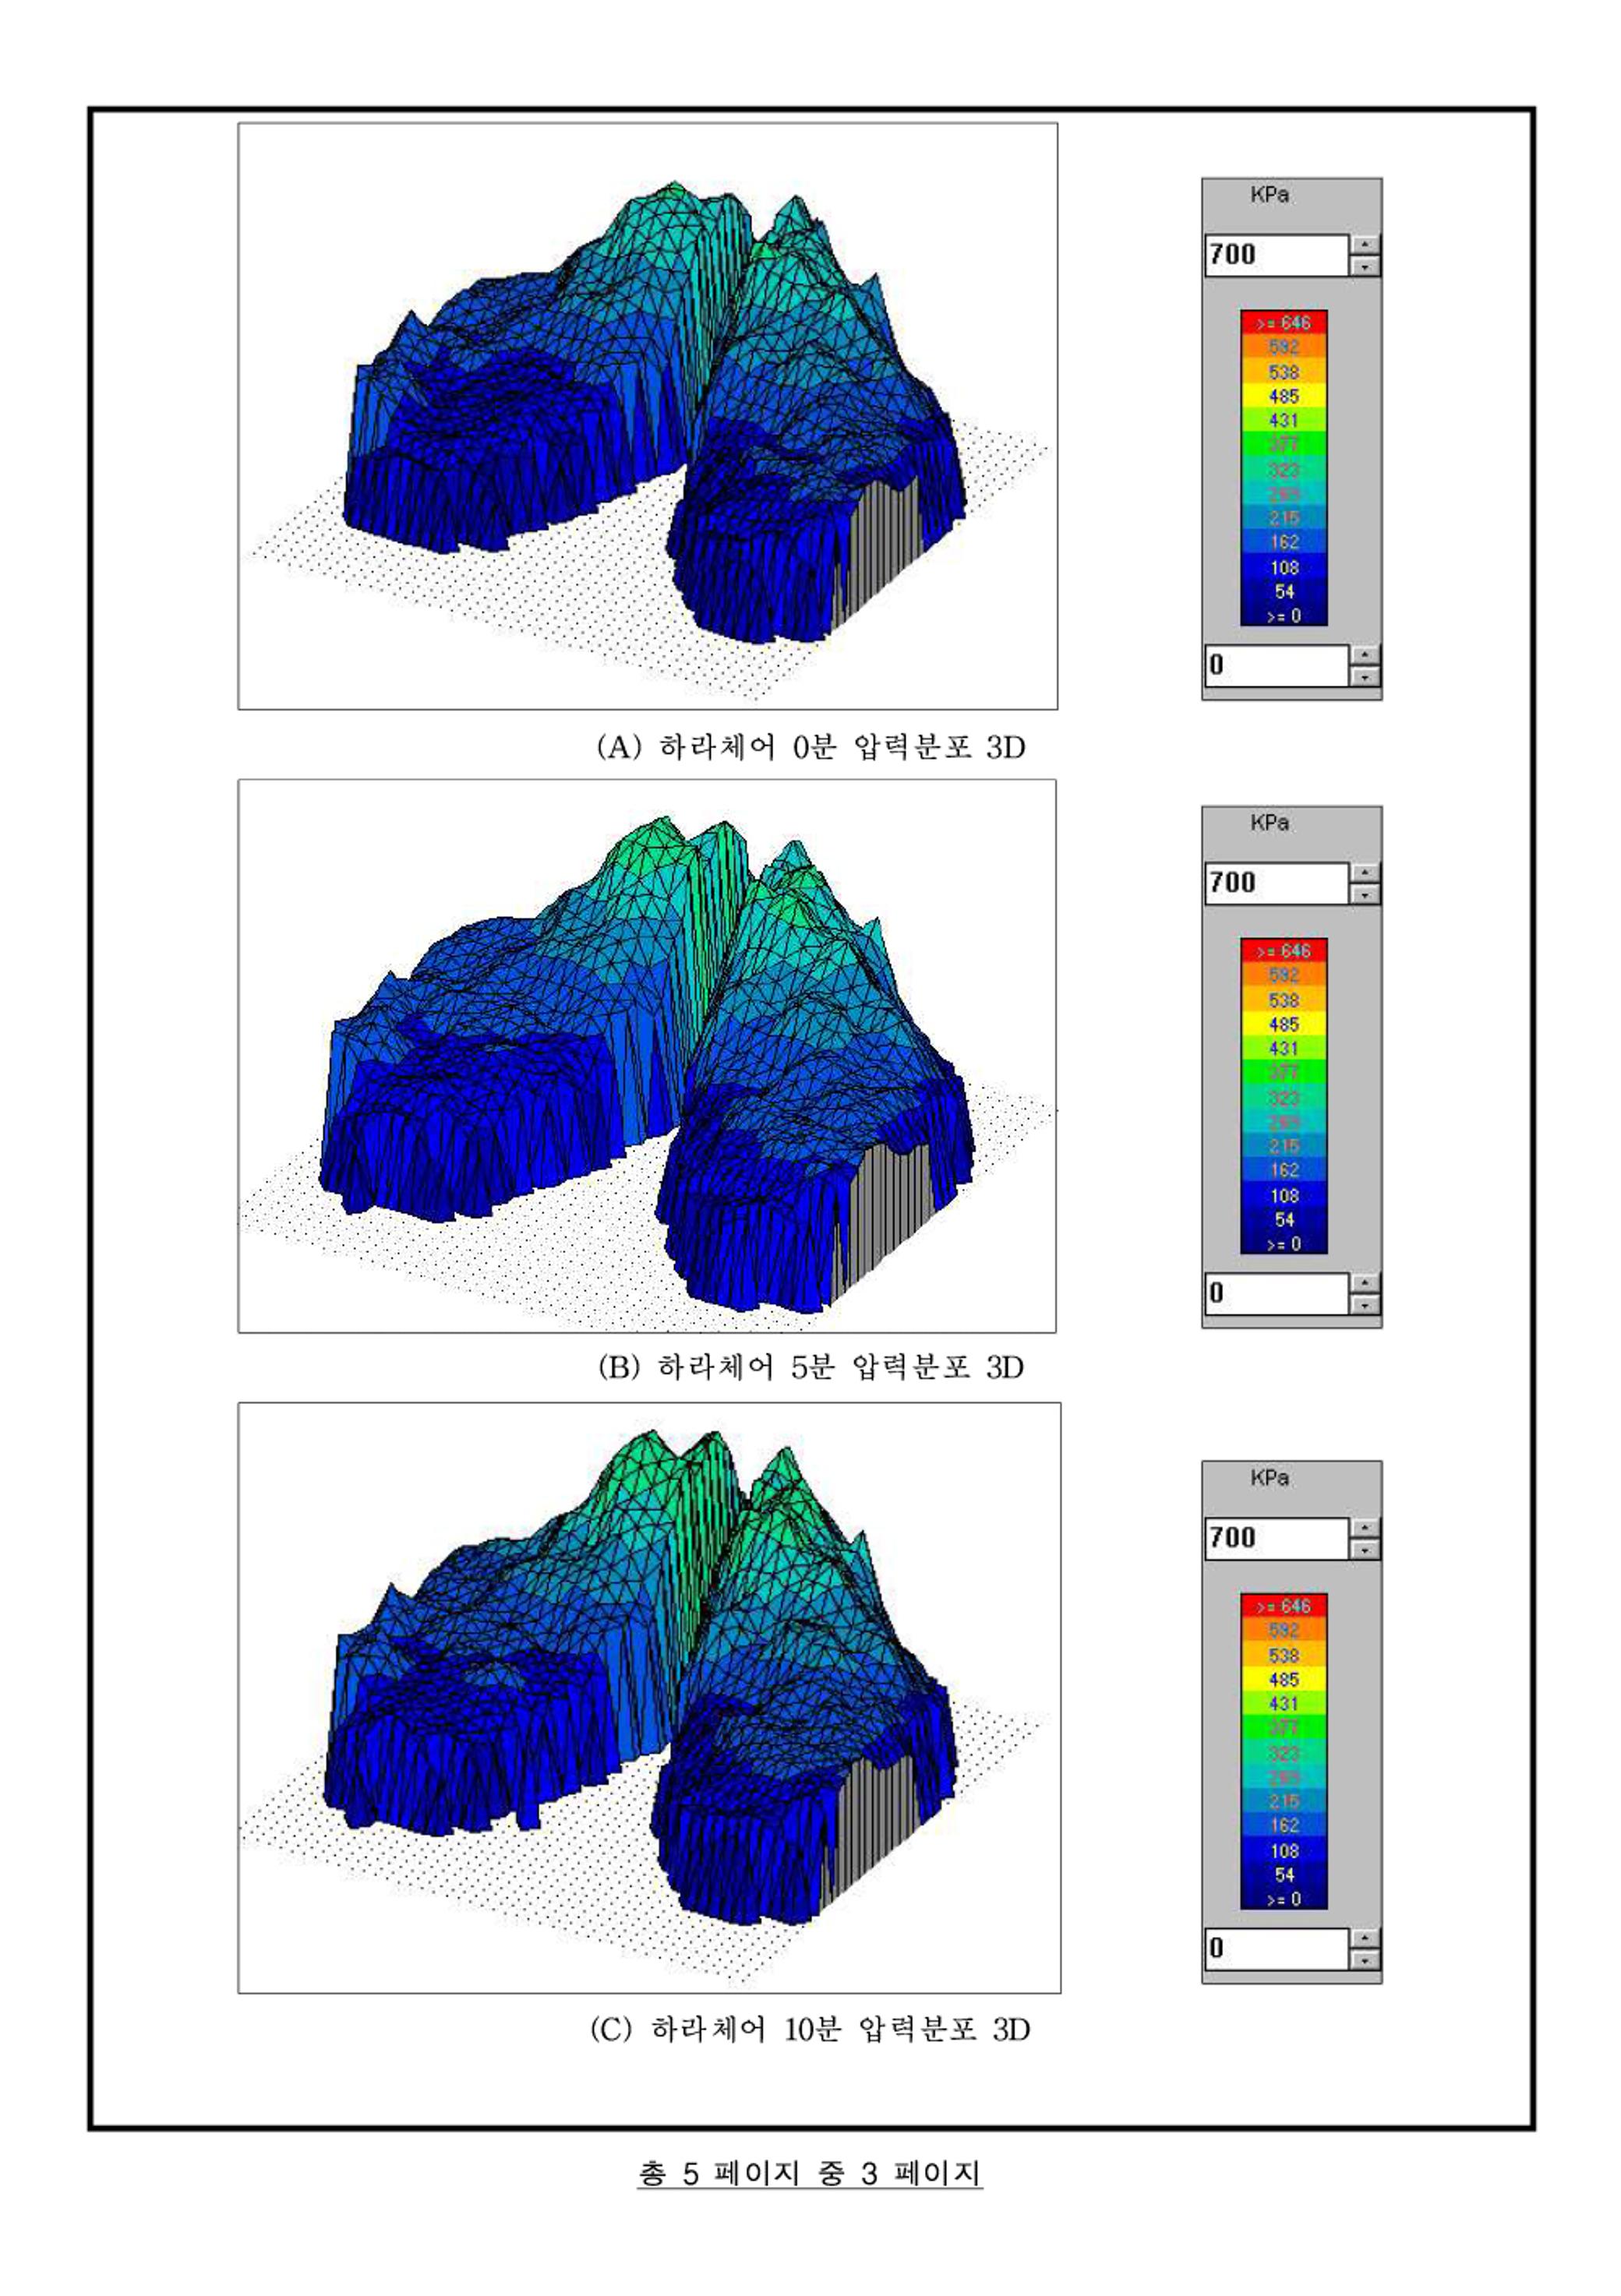Screen dimensions: 1621x2296
Task: Click the 0 minimum field beside plot (C)
Action: click(1276, 1948)
